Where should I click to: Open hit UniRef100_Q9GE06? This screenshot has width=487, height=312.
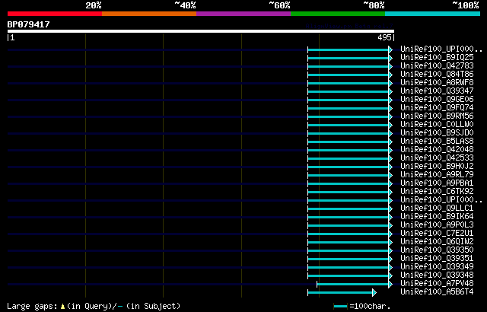(x=437, y=100)
